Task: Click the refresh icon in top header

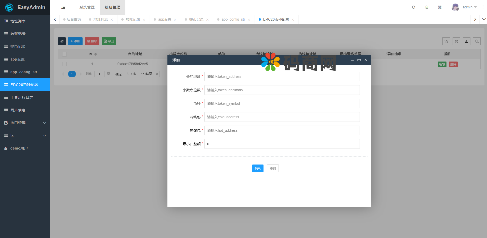Action: click(x=414, y=7)
